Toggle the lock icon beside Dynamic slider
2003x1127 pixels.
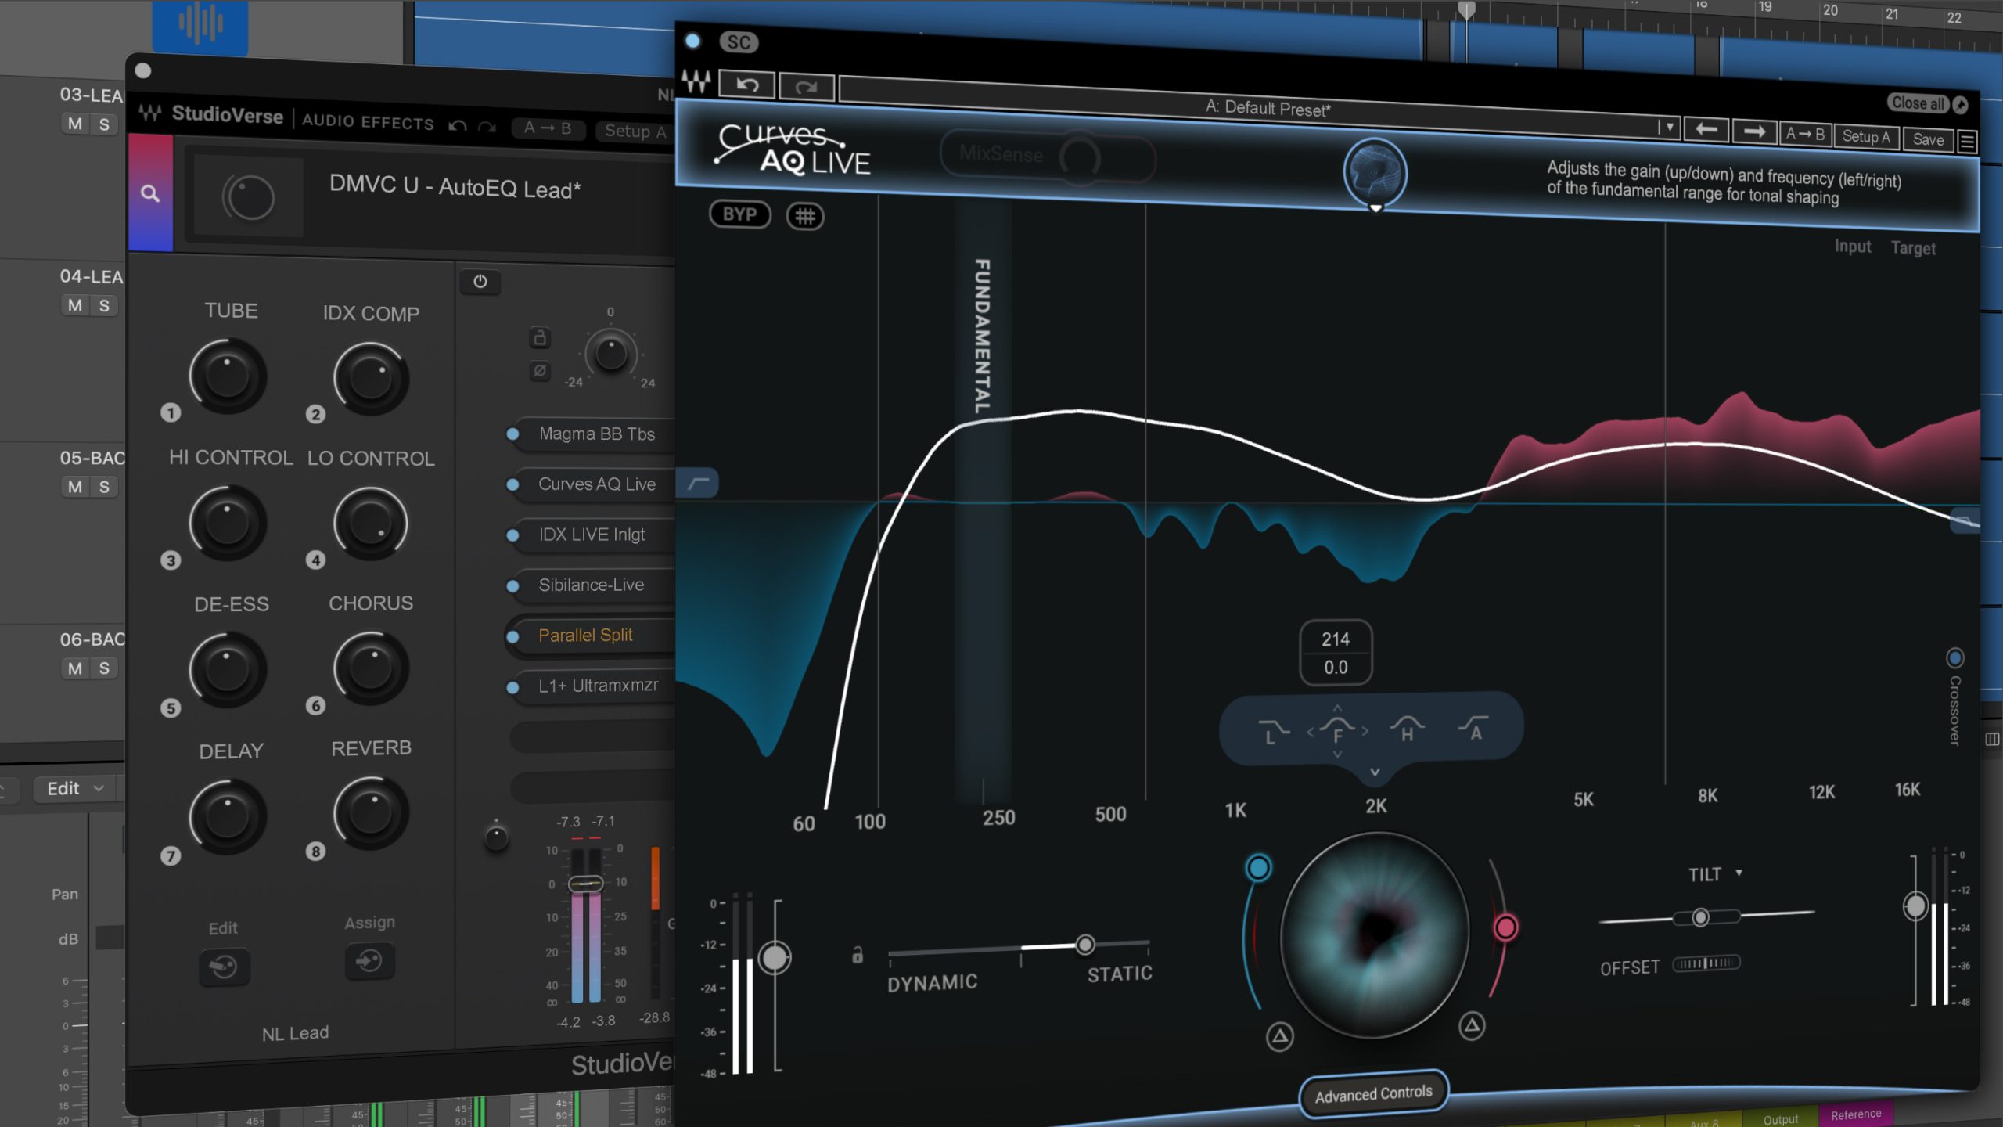858,955
